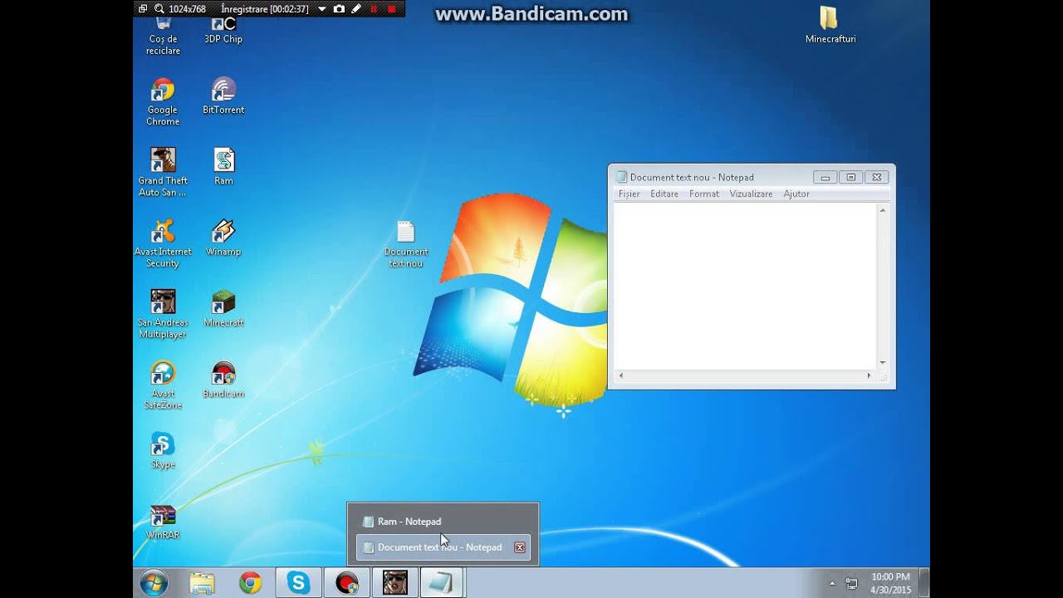The width and height of the screenshot is (1063, 598).
Task: Select the Bandicam desktop shortcut
Action: click(x=223, y=380)
